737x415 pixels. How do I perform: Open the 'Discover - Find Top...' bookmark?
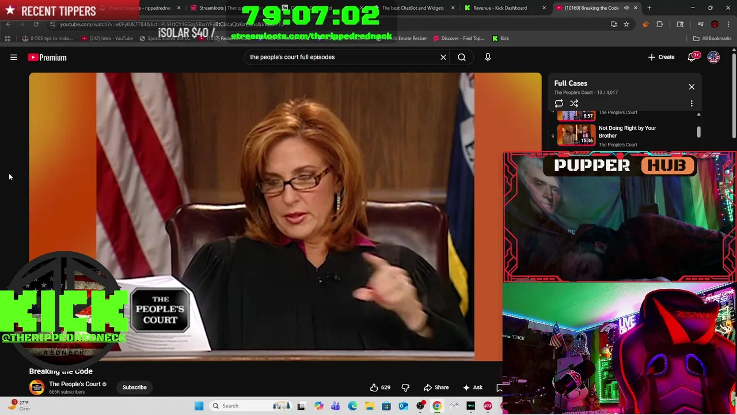458,38
